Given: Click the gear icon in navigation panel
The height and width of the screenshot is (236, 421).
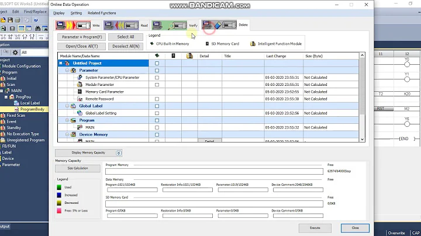Looking at the screenshot, I should click(15, 53).
